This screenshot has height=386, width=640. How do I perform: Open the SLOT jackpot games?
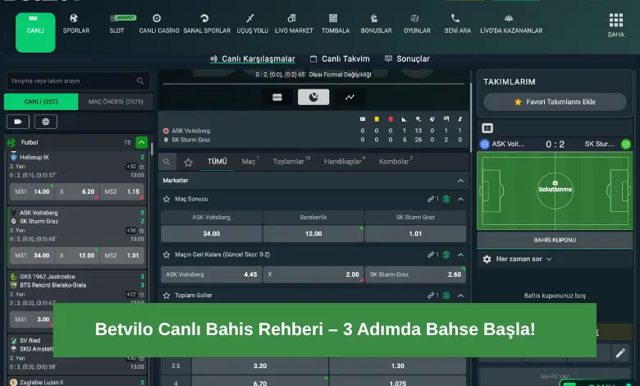[x=117, y=24]
